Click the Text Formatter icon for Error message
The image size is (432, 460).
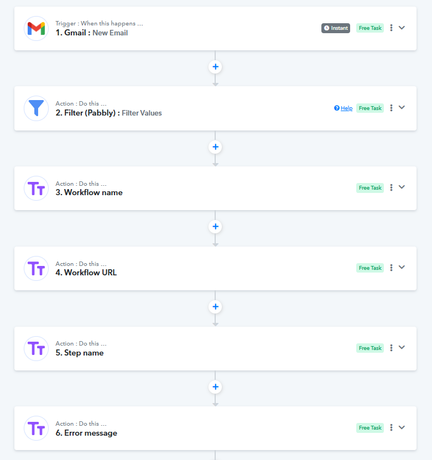pyautogui.click(x=36, y=428)
